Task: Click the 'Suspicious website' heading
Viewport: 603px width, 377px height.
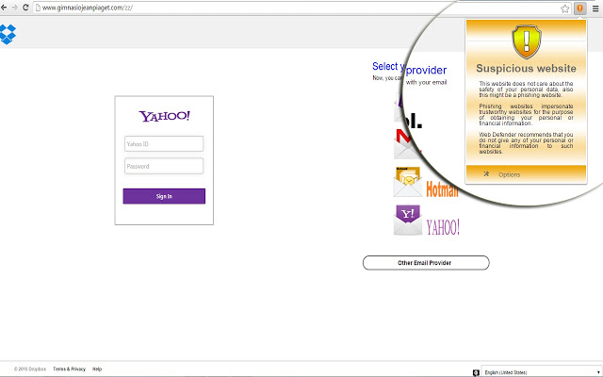Action: [526, 69]
